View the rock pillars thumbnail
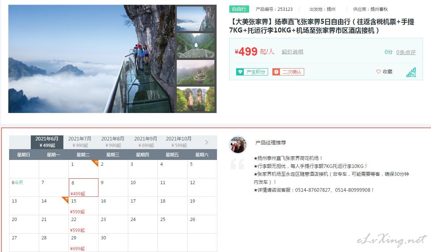This screenshot has height=252, width=431. 196,99
